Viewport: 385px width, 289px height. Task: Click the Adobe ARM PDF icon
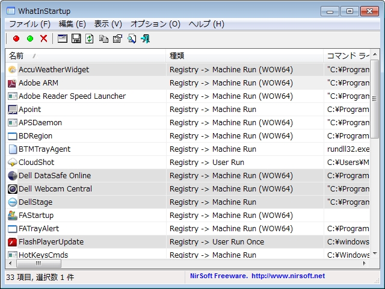pyautogui.click(x=12, y=83)
